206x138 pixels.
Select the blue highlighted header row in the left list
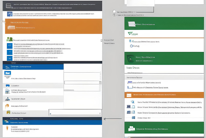[x=33, y=67]
